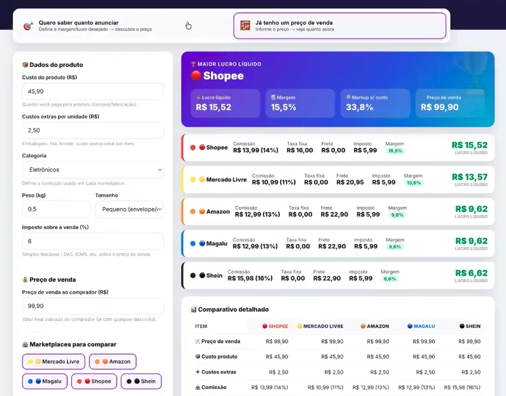Click Mercado Livre lucro value R$ 13,57
Screen dimensions: 506x396
(470, 177)
